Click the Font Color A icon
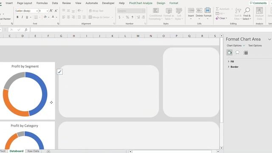 [x=53, y=17]
